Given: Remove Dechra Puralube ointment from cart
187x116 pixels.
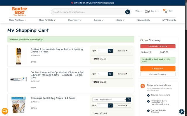Looking at the screenshot, I should pyautogui.click(x=122, y=74).
